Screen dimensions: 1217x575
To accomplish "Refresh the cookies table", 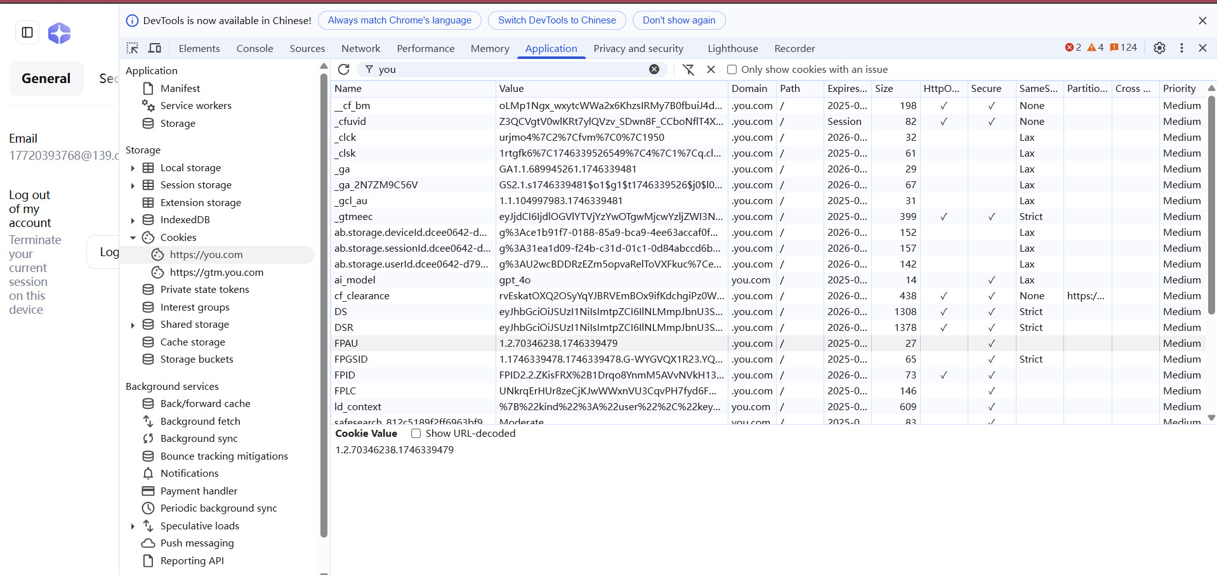I will pos(344,70).
